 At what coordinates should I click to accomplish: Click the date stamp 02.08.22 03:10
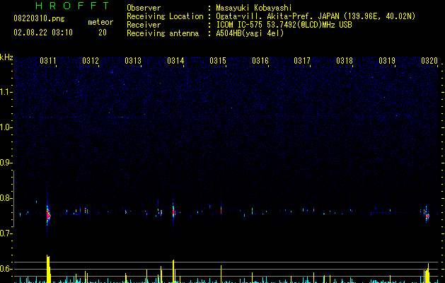point(43,33)
